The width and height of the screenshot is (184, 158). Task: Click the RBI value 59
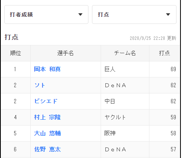coord(173,117)
